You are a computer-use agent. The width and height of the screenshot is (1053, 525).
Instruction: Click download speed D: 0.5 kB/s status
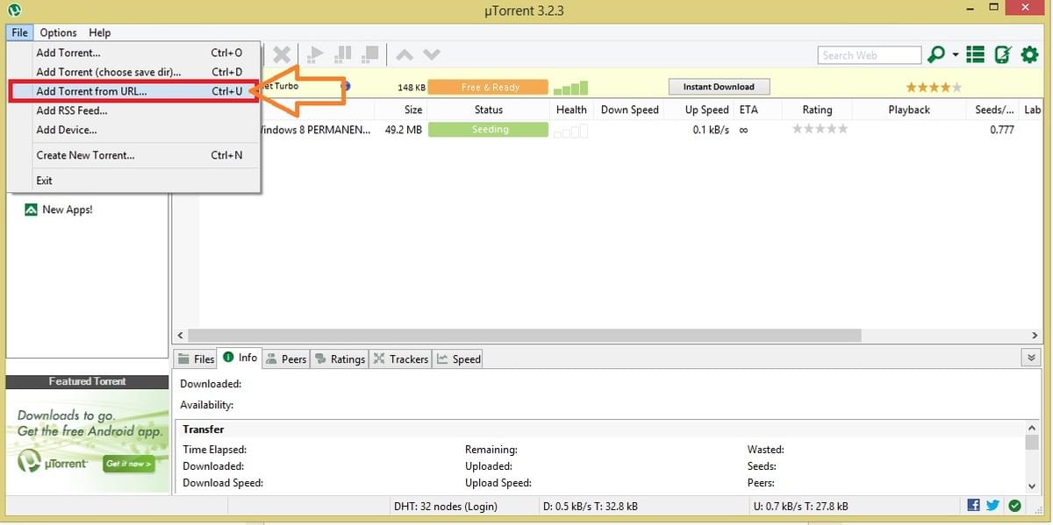591,506
